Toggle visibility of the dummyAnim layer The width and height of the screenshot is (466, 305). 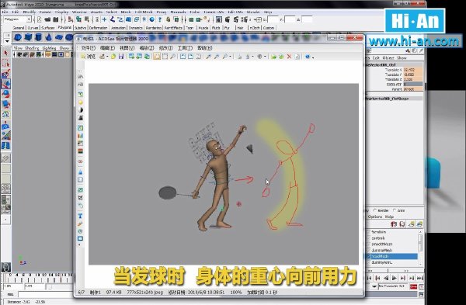(369, 262)
